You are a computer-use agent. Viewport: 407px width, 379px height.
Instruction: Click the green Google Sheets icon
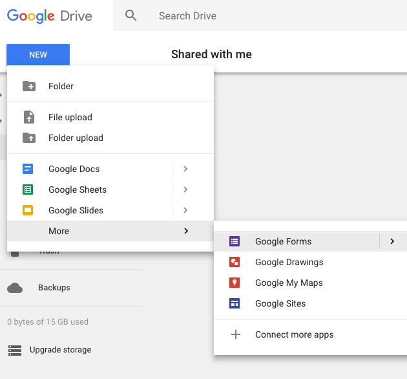(x=28, y=189)
